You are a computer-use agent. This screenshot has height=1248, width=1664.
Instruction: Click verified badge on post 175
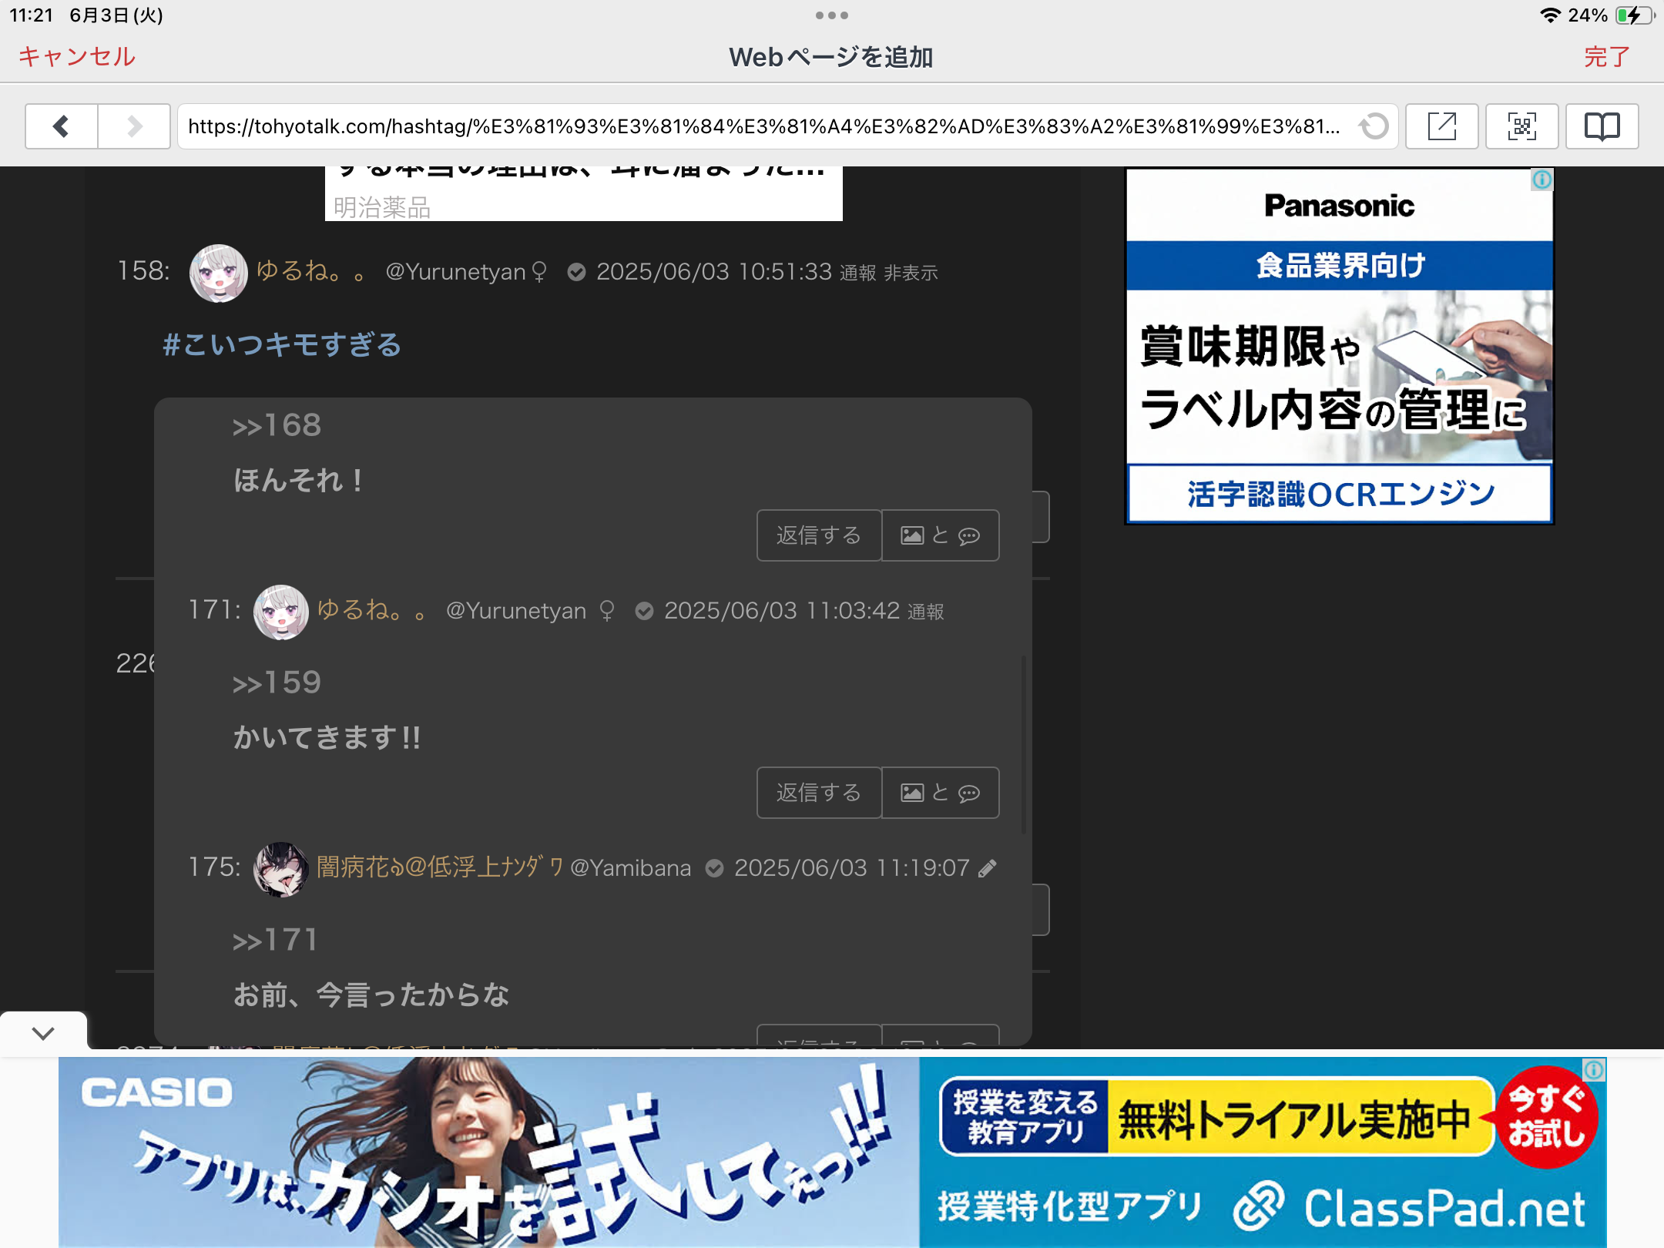(x=715, y=868)
